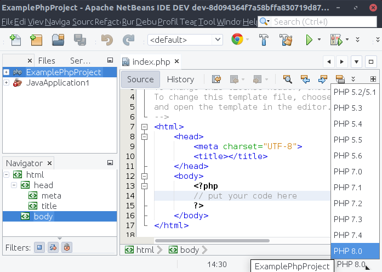Viewport: 382px width, 272px height.
Task: Redo the last undone edit
Action: click(x=128, y=39)
